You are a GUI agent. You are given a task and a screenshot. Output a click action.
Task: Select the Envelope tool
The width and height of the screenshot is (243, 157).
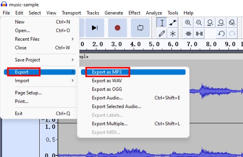(173, 23)
